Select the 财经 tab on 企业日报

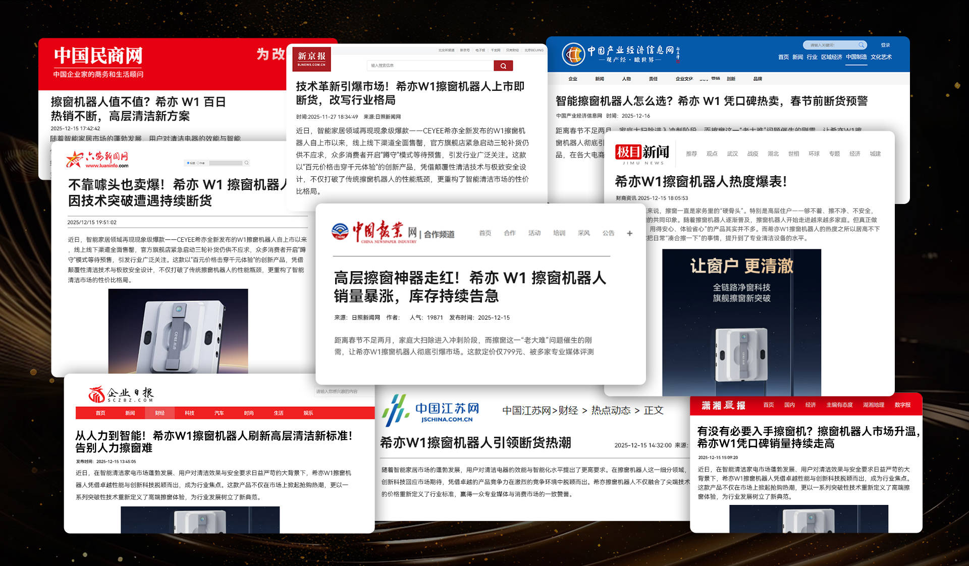tap(160, 413)
